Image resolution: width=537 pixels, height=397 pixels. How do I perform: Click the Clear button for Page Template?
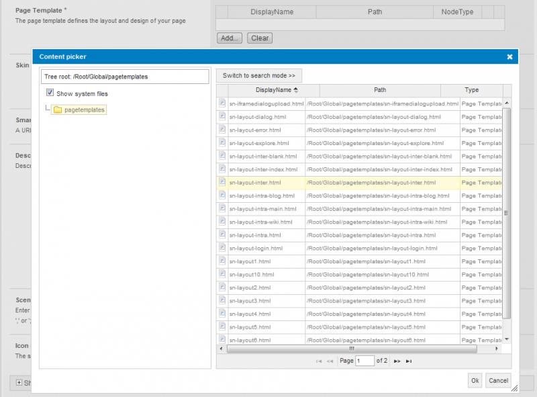pos(260,38)
